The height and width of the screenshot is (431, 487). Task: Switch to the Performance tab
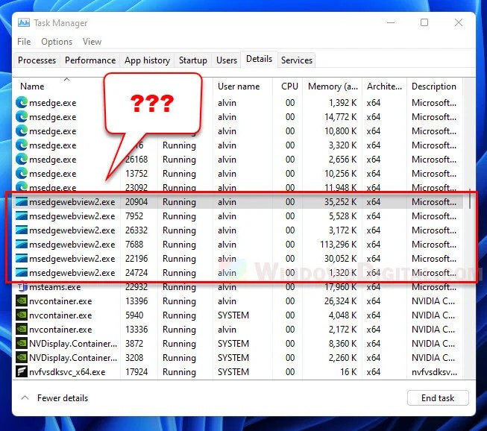pos(90,60)
